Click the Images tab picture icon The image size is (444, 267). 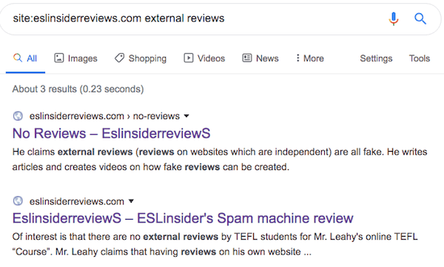pyautogui.click(x=59, y=58)
